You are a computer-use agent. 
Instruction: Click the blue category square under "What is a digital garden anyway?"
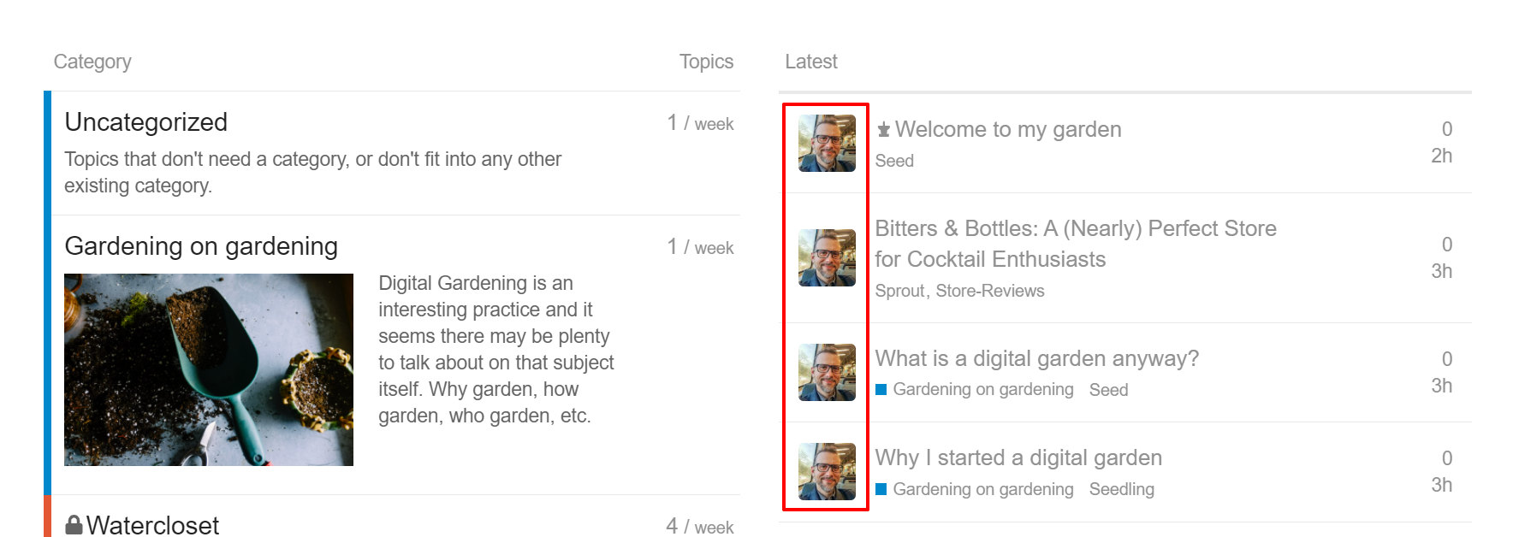(x=881, y=390)
